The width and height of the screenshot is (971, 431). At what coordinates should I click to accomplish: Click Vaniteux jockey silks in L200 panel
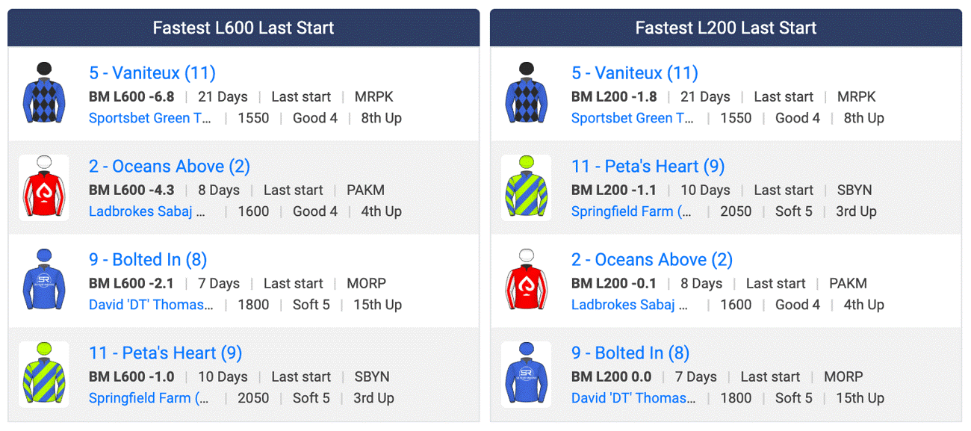pos(527,94)
